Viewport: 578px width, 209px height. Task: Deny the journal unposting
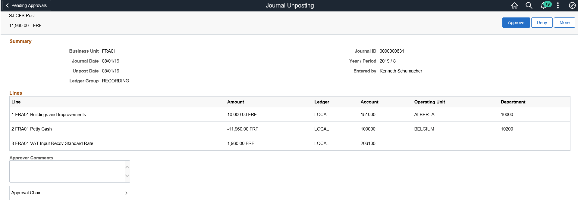pyautogui.click(x=542, y=23)
